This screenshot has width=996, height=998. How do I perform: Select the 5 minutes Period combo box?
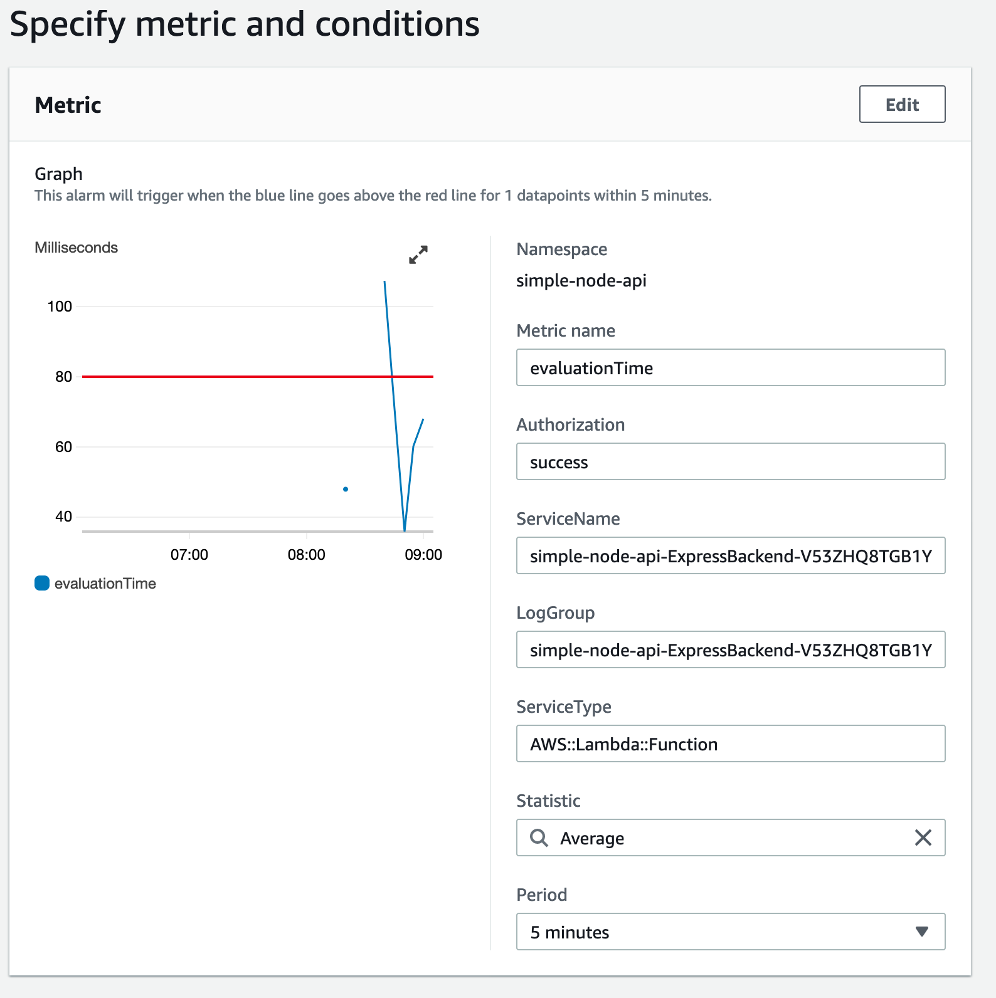pos(731,932)
